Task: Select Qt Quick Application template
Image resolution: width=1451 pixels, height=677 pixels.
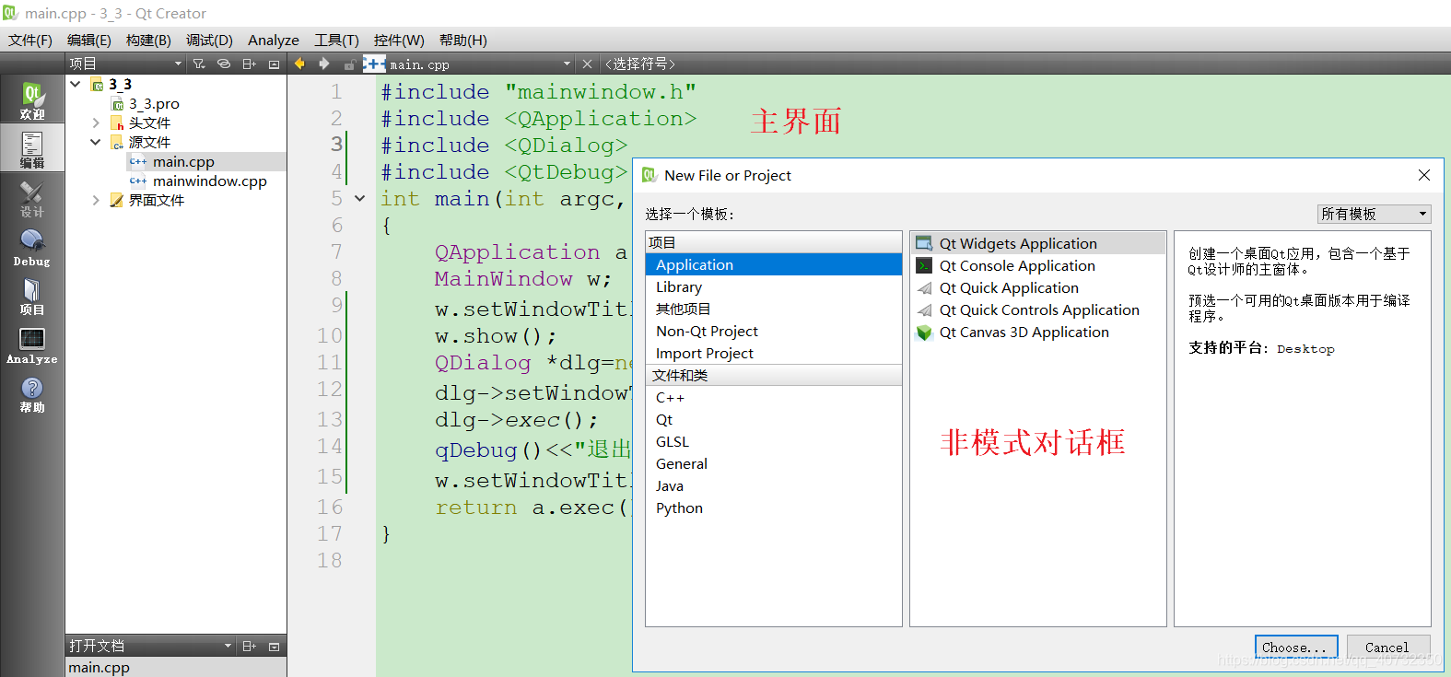Action: 1037,287
